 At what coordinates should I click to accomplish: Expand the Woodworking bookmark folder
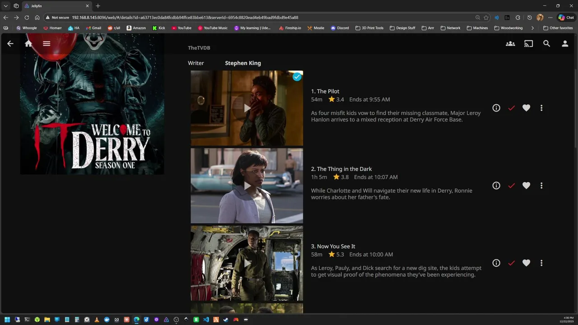tap(508, 28)
